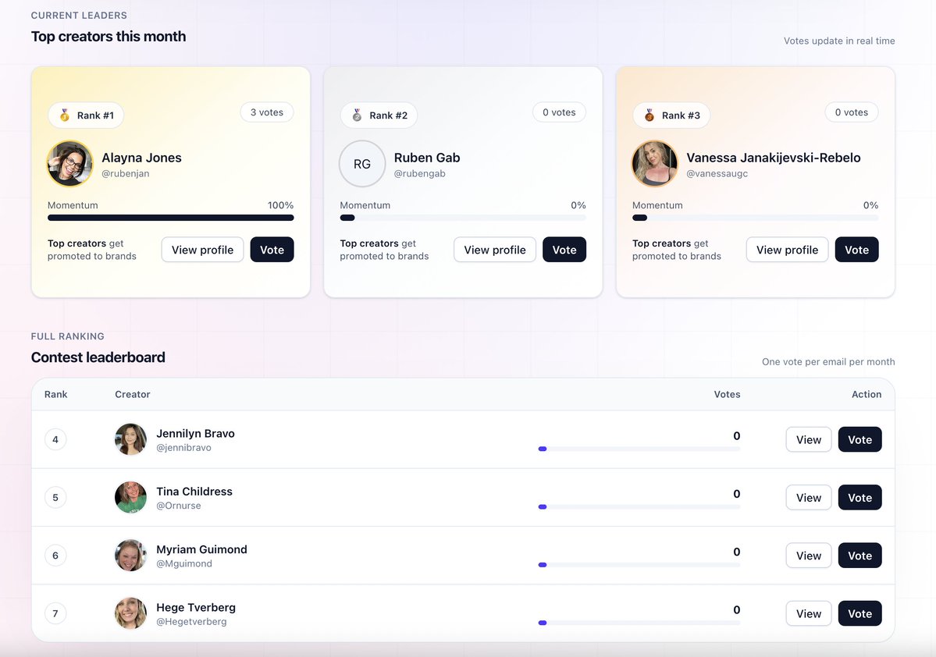
Task: Click Alayna Jones's 100% momentum bar
Action: point(171,218)
